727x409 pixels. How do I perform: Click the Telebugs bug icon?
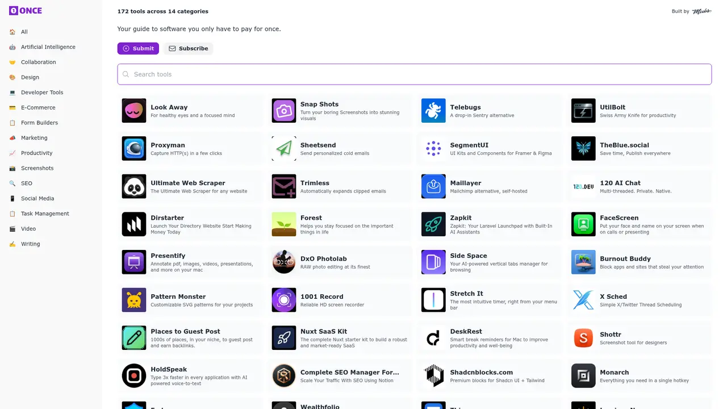point(433,111)
